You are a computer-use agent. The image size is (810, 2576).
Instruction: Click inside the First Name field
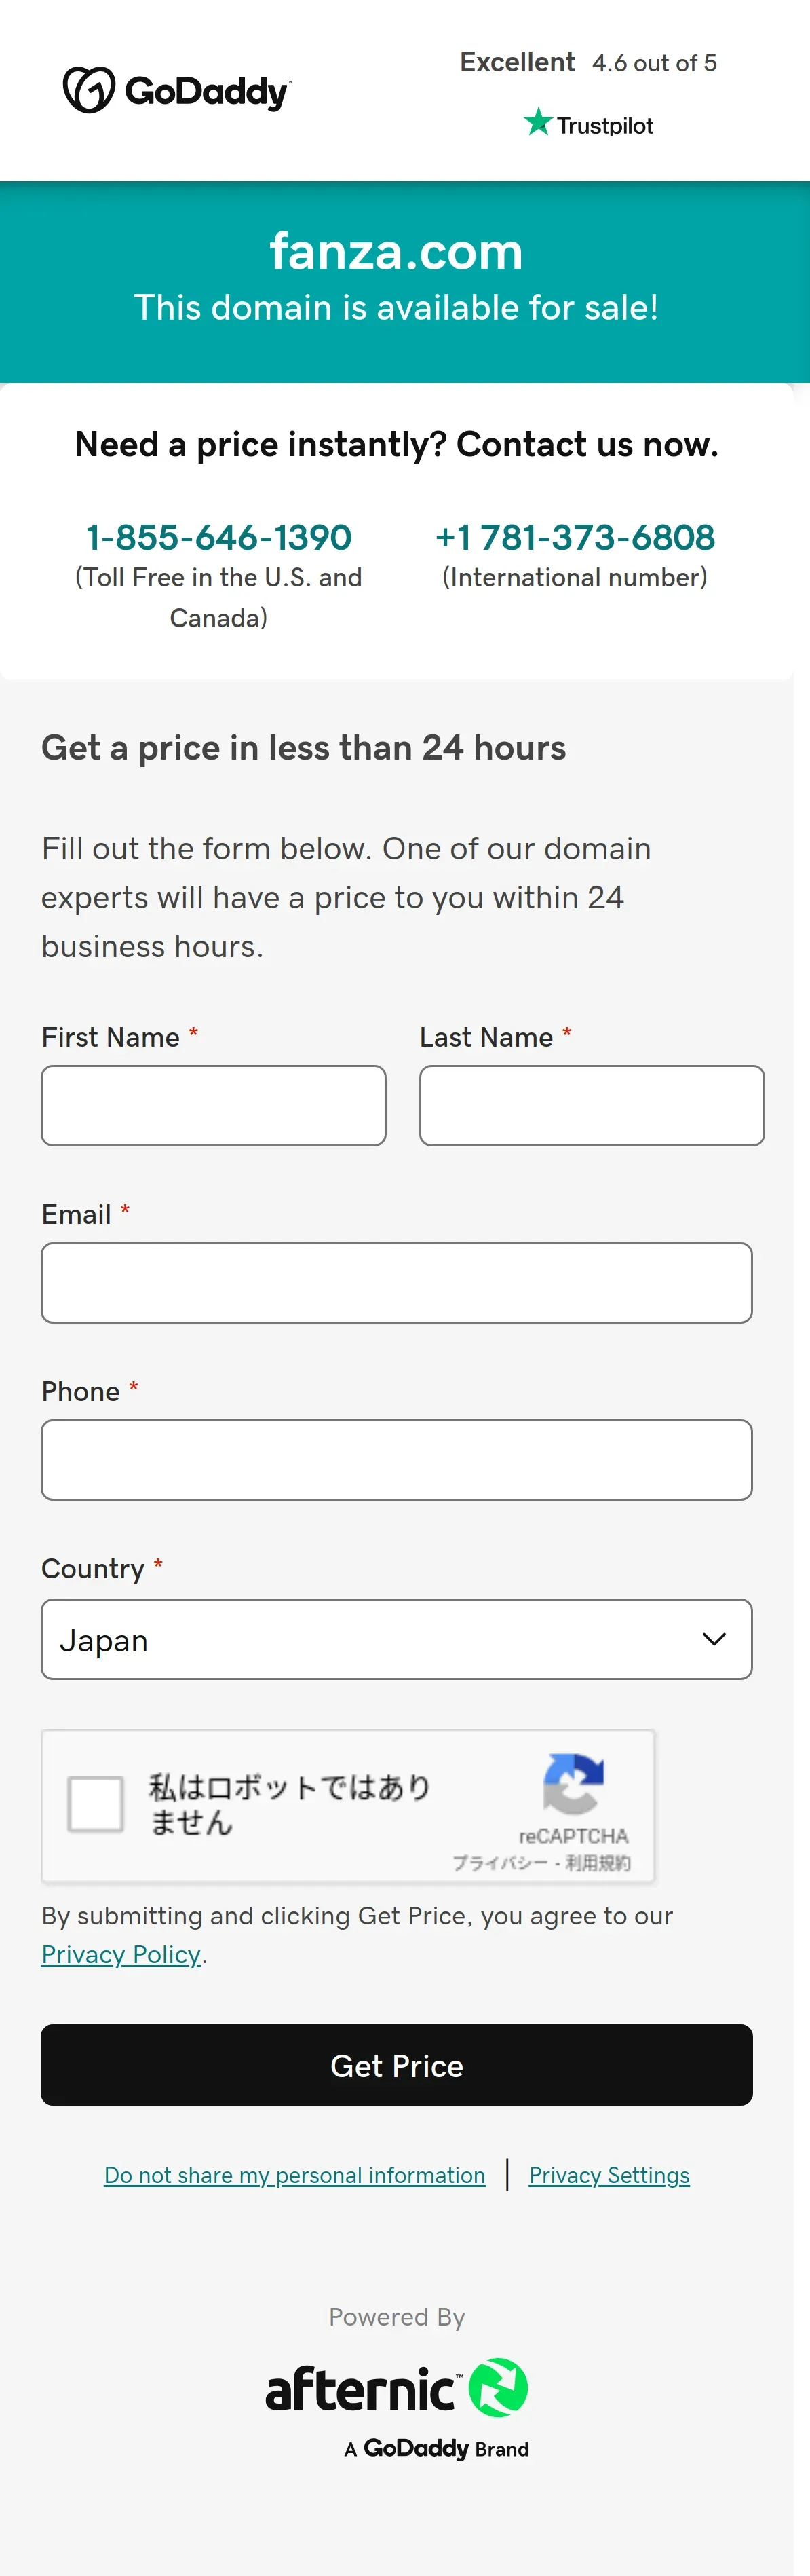214,1105
